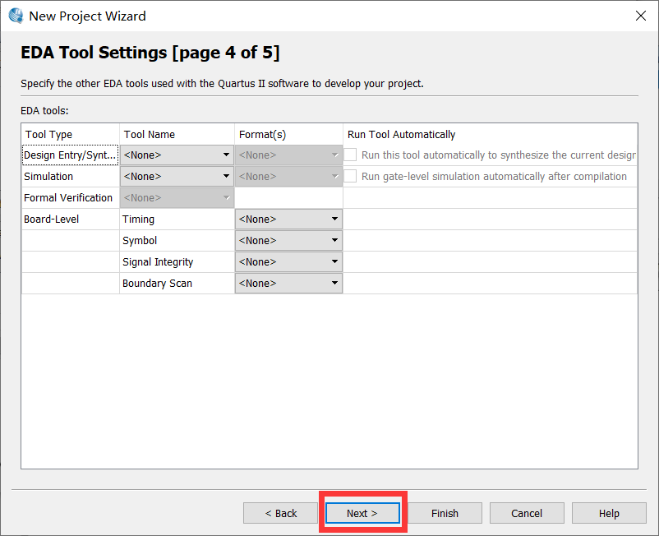
Task: Open Design Entry/Synthesis Tool Name dropdown
Action: coord(177,155)
